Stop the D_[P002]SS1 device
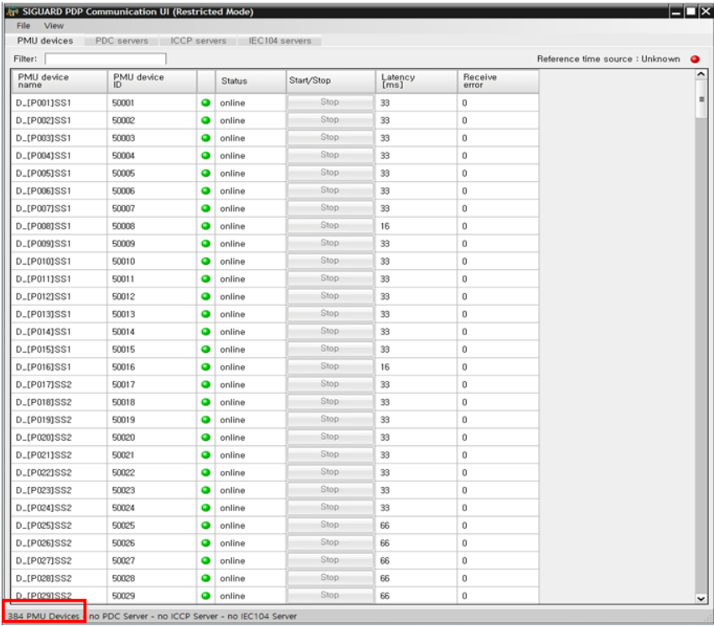Image resolution: width=714 pixels, height=626 pixels. pyautogui.click(x=329, y=120)
